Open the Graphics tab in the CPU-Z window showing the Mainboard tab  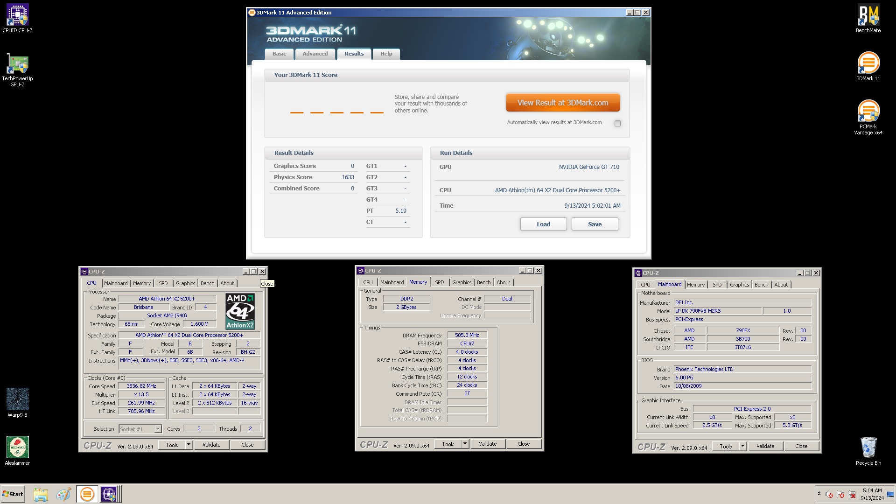click(739, 285)
